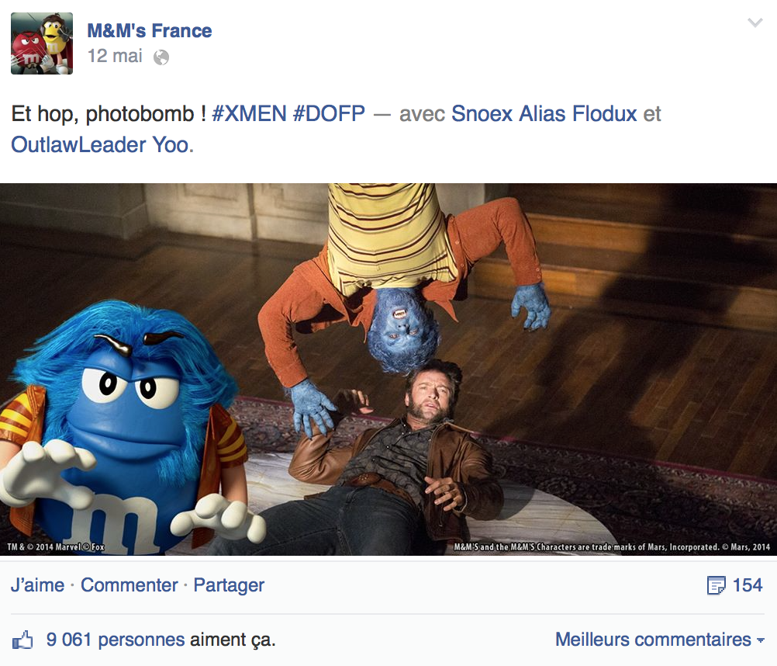Expand the Meilleurs commentaires sort menu
The width and height of the screenshot is (777, 666).
[653, 640]
